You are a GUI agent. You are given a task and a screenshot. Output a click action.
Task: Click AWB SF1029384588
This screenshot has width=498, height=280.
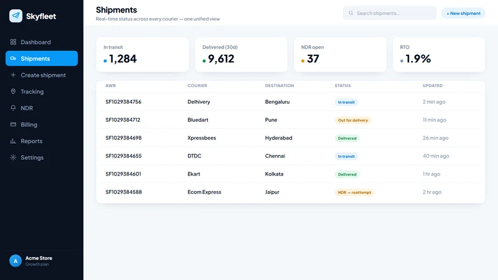pyautogui.click(x=123, y=192)
